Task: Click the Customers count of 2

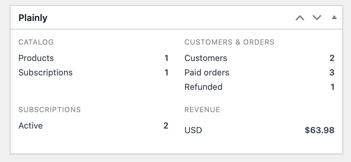Action: click(x=332, y=58)
